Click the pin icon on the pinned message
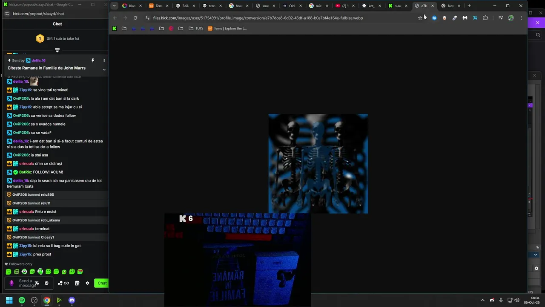This screenshot has height=307, width=545. [92, 61]
